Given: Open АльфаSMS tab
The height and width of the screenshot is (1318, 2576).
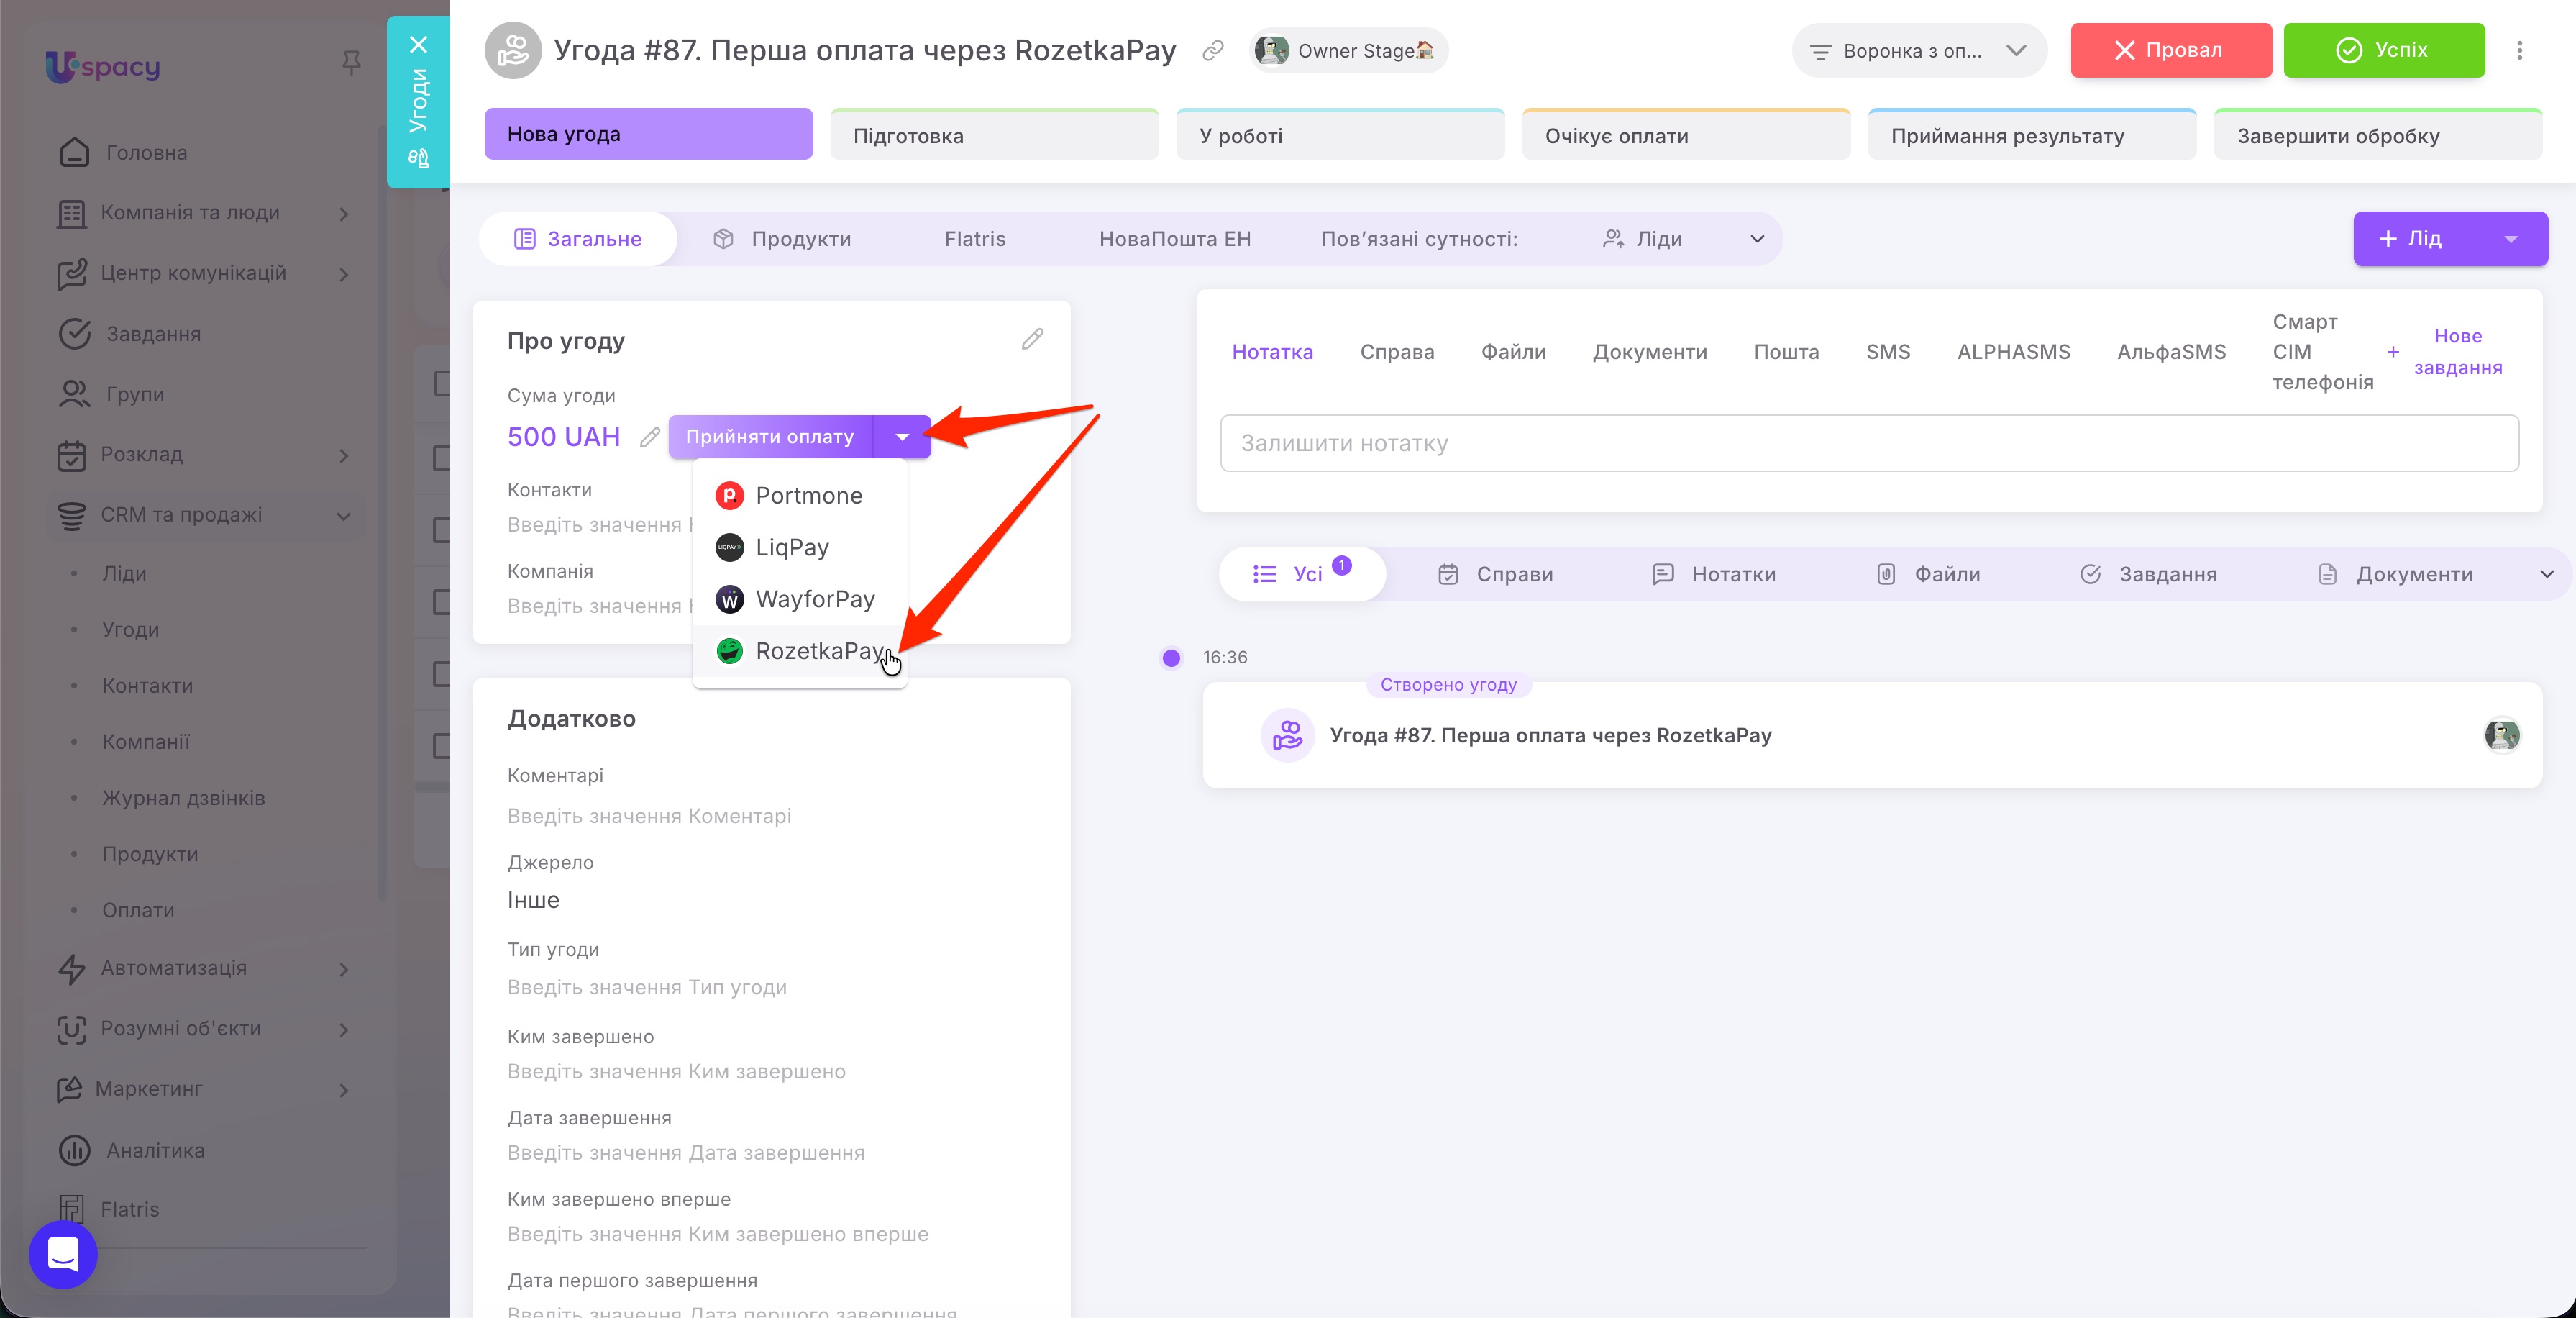Looking at the screenshot, I should pos(2171,353).
